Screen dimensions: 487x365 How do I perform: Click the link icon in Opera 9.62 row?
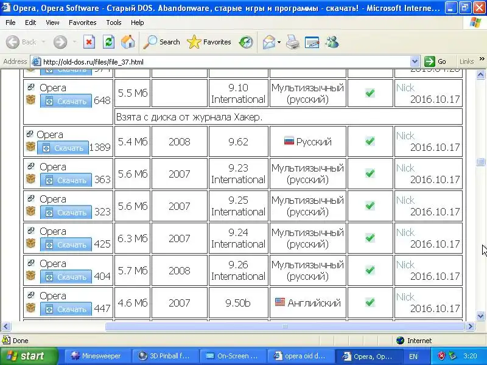click(29, 134)
